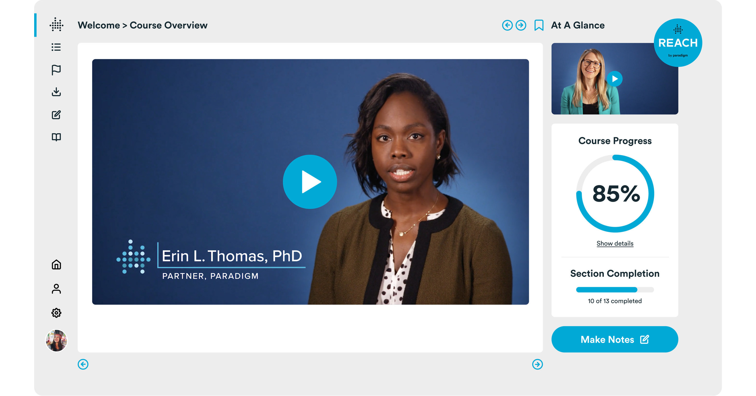Play the Erin L. Thomas main video

coord(310,182)
